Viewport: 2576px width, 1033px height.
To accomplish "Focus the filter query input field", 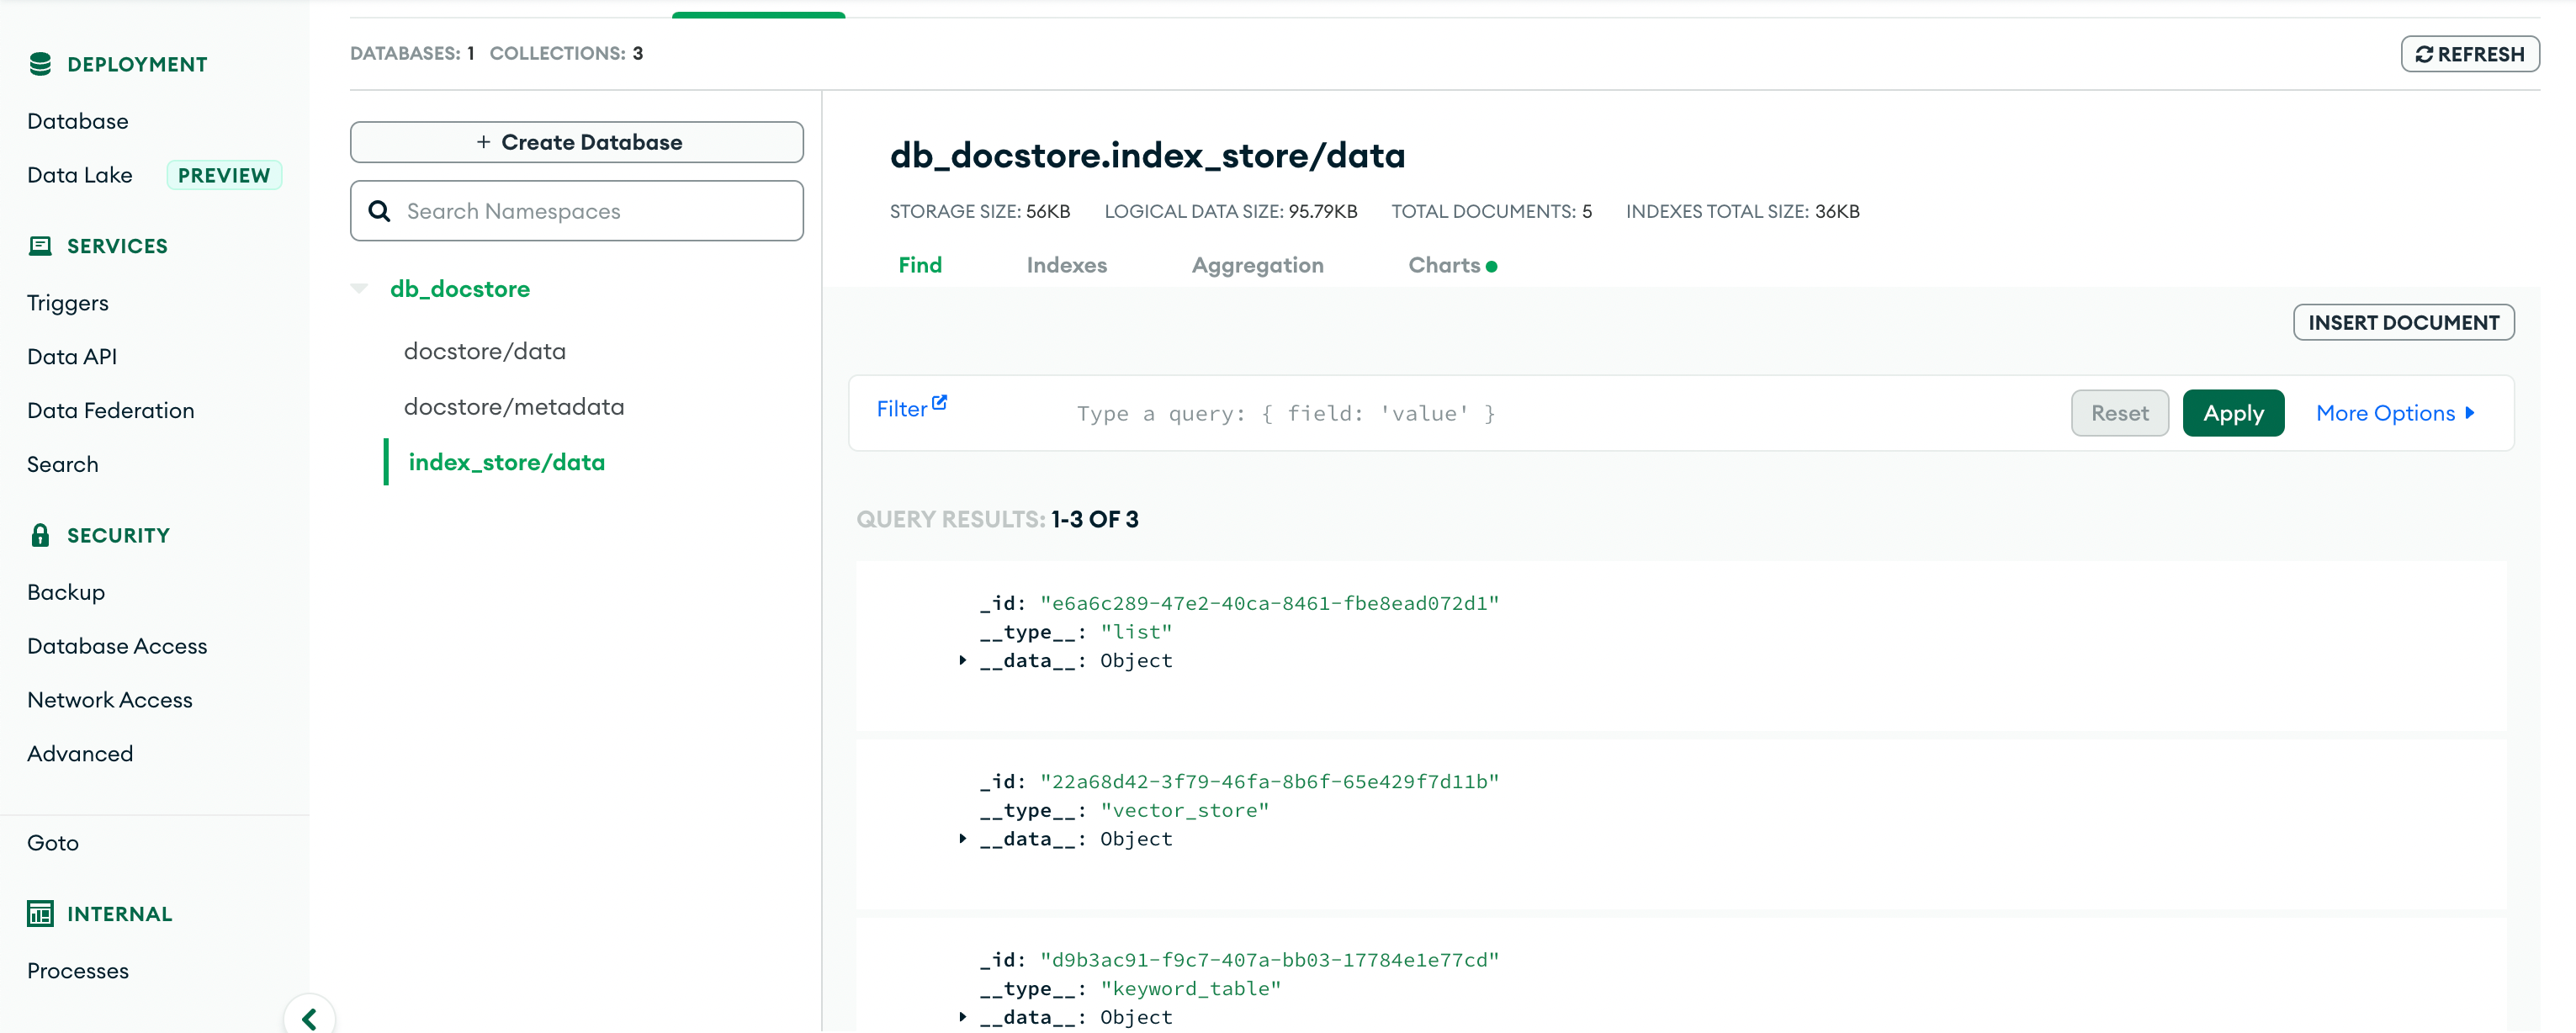I will pyautogui.click(x=1500, y=413).
